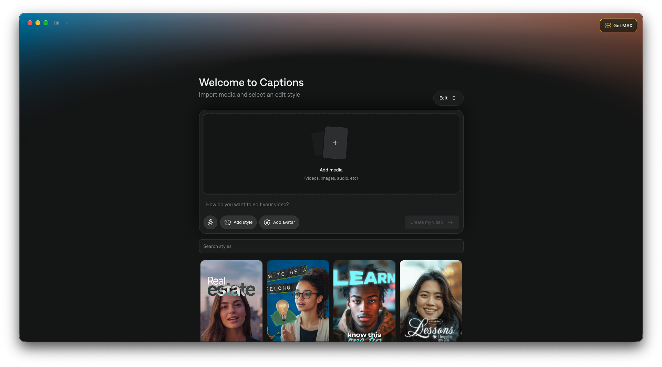Click the Create my video button
This screenshot has width=662, height=367.
(x=432, y=222)
